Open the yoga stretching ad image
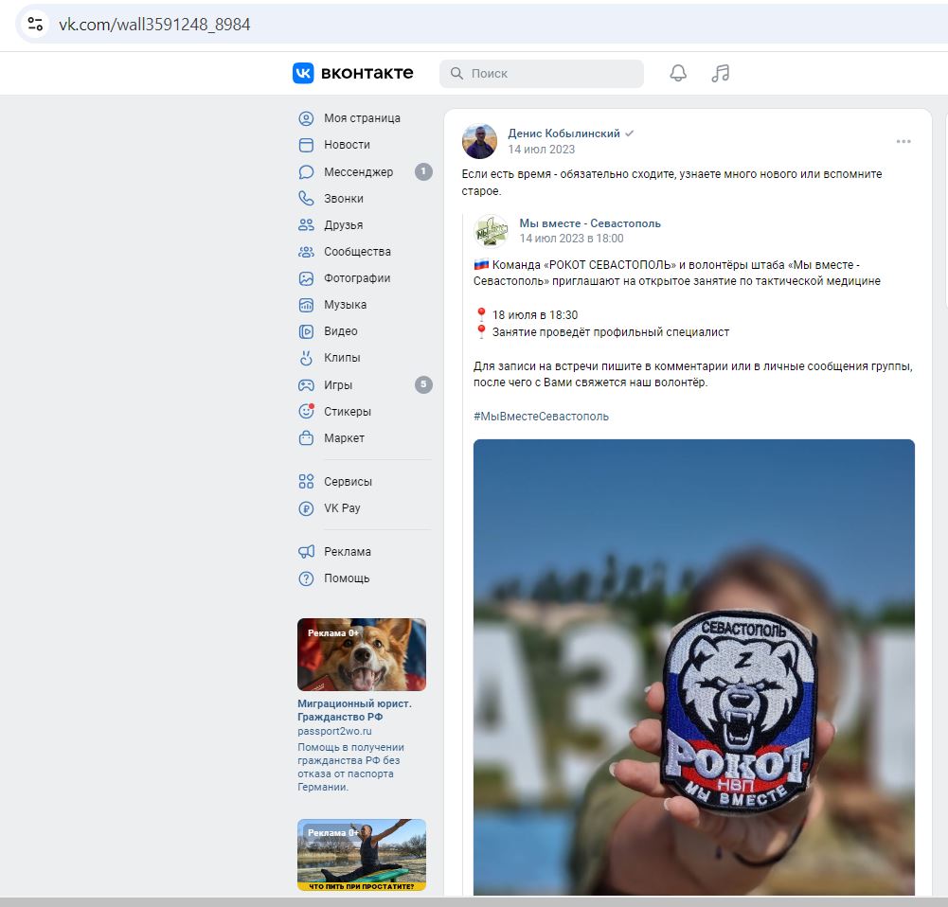Viewport: 948px width, 907px height. (362, 855)
